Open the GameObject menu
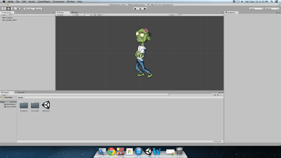Screen dimensions: 281x158 coord(44,2)
